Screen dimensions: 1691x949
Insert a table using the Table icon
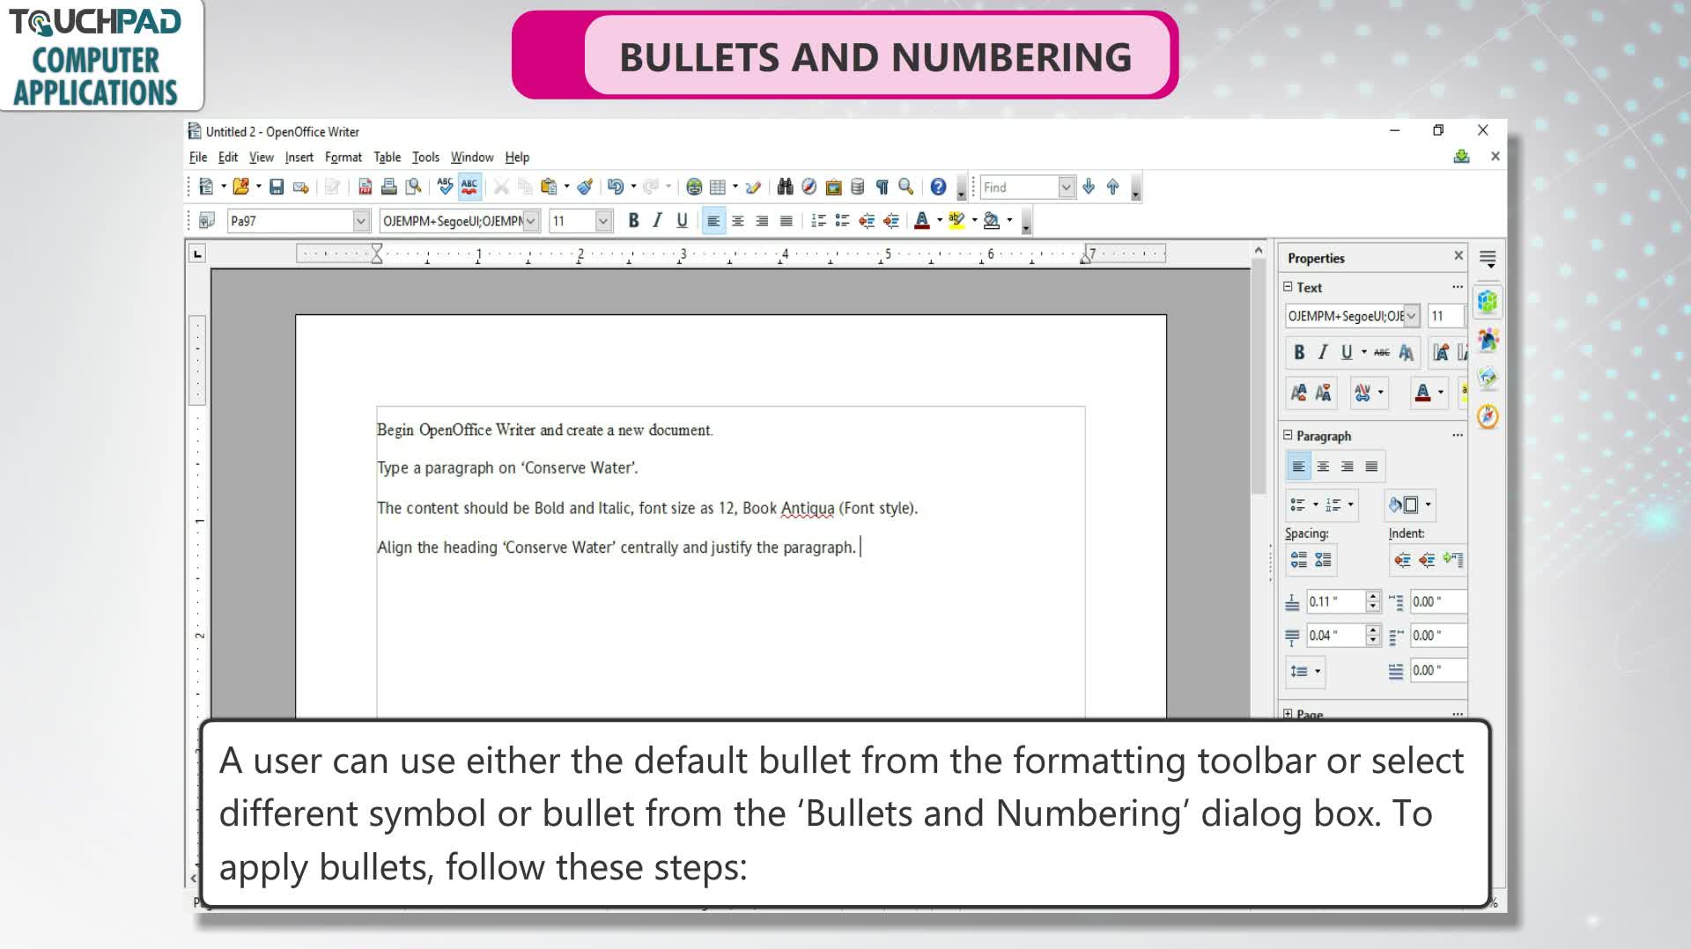tap(718, 188)
